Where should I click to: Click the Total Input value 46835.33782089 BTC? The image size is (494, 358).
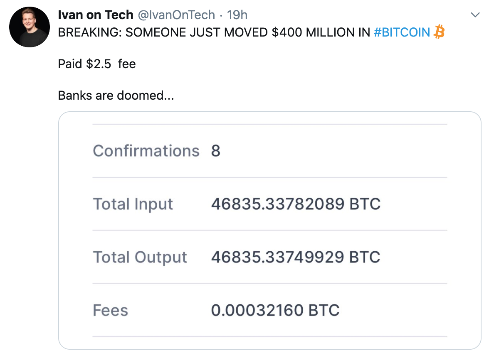click(x=296, y=204)
